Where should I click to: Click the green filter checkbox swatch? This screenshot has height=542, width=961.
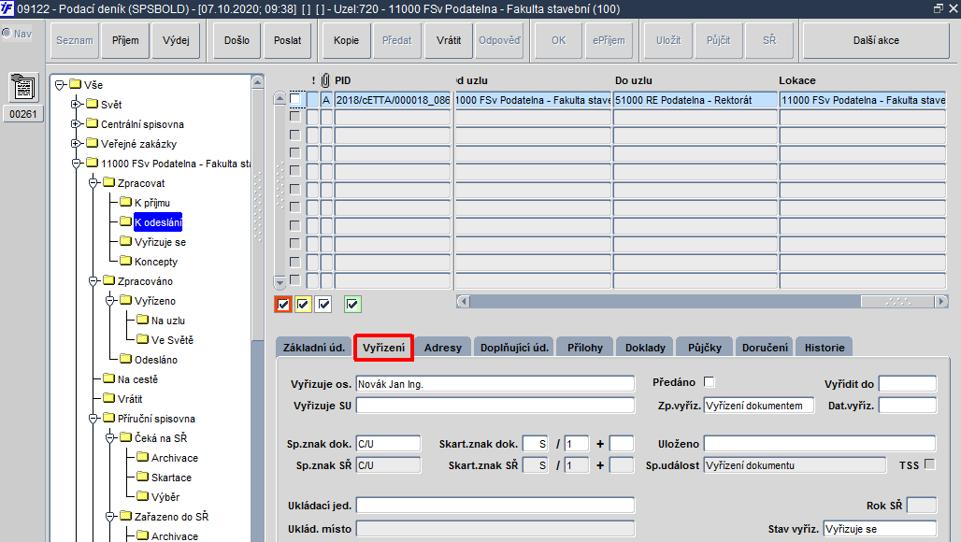[352, 304]
